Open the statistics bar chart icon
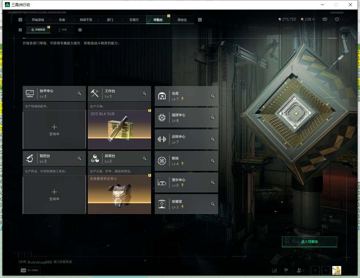Screen dimensions: 360x278 click(x=274, y=270)
